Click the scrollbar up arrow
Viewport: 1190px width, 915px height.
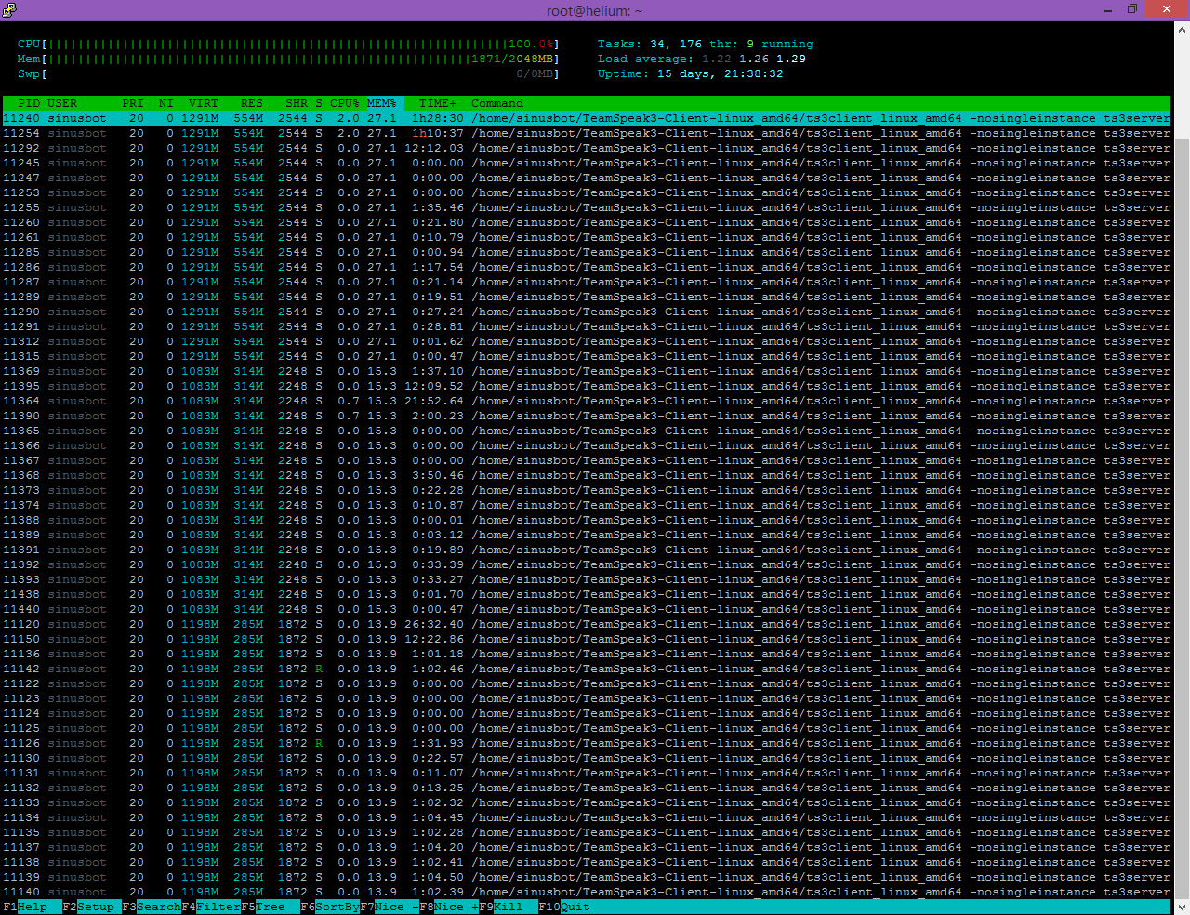pos(1182,29)
